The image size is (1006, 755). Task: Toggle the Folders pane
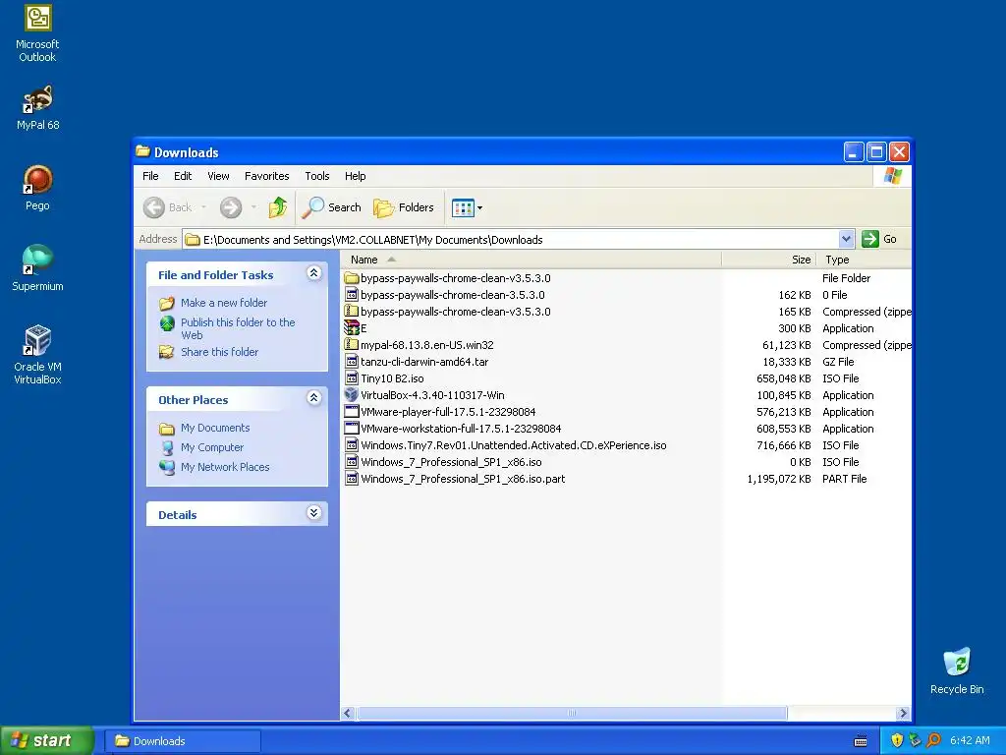click(x=404, y=207)
